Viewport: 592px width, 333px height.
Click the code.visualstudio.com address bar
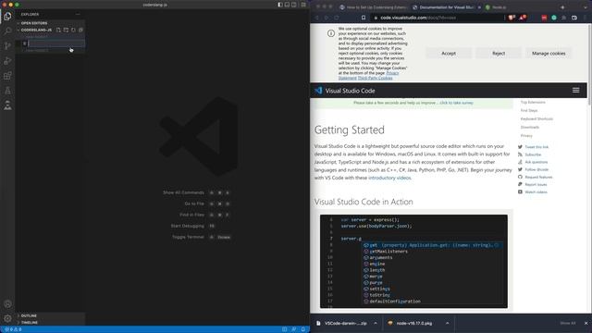tap(438, 18)
